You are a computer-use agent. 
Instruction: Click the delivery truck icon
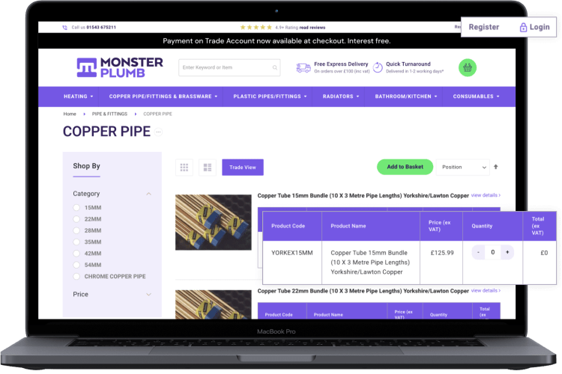pyautogui.click(x=303, y=67)
